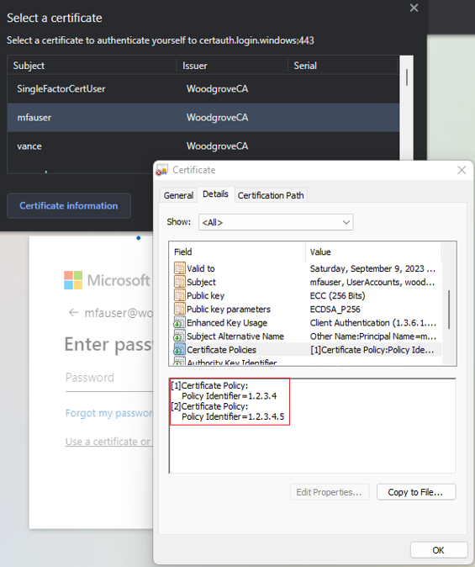The image size is (475, 567).
Task: Select the mfauser certificate row
Action: point(203,118)
